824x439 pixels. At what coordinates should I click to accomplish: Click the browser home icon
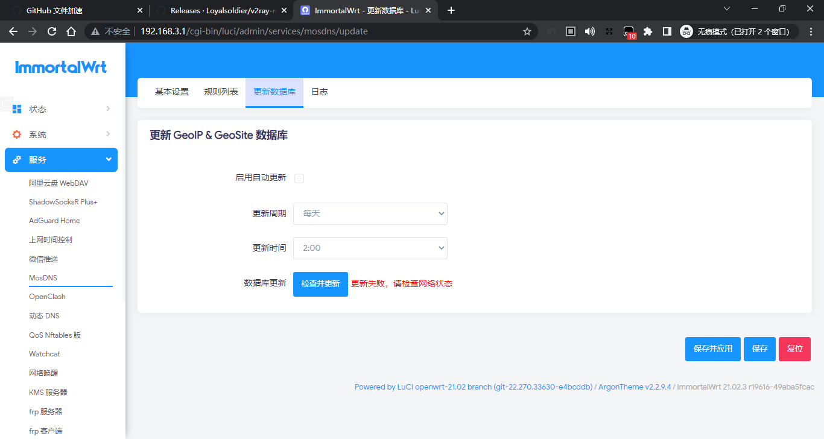[x=70, y=31]
